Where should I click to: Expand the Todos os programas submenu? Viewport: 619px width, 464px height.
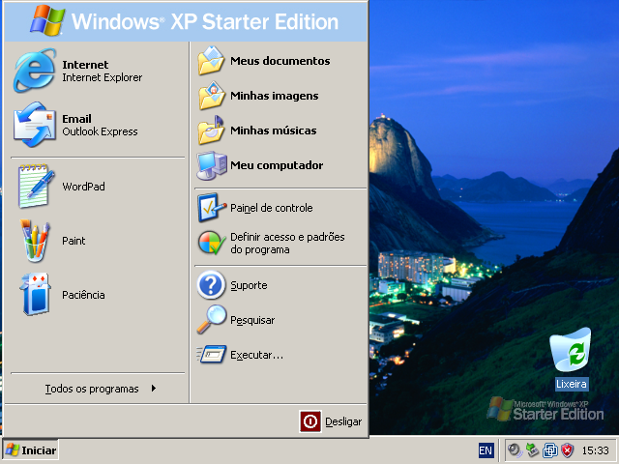(97, 389)
